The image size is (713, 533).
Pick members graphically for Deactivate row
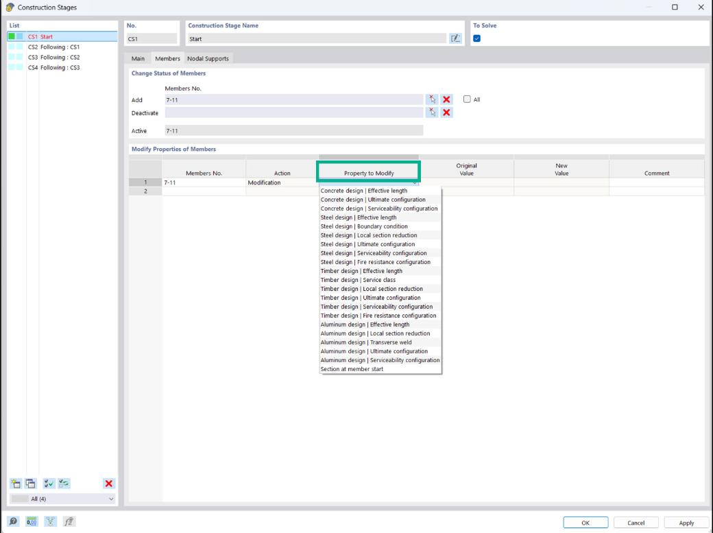coord(432,112)
